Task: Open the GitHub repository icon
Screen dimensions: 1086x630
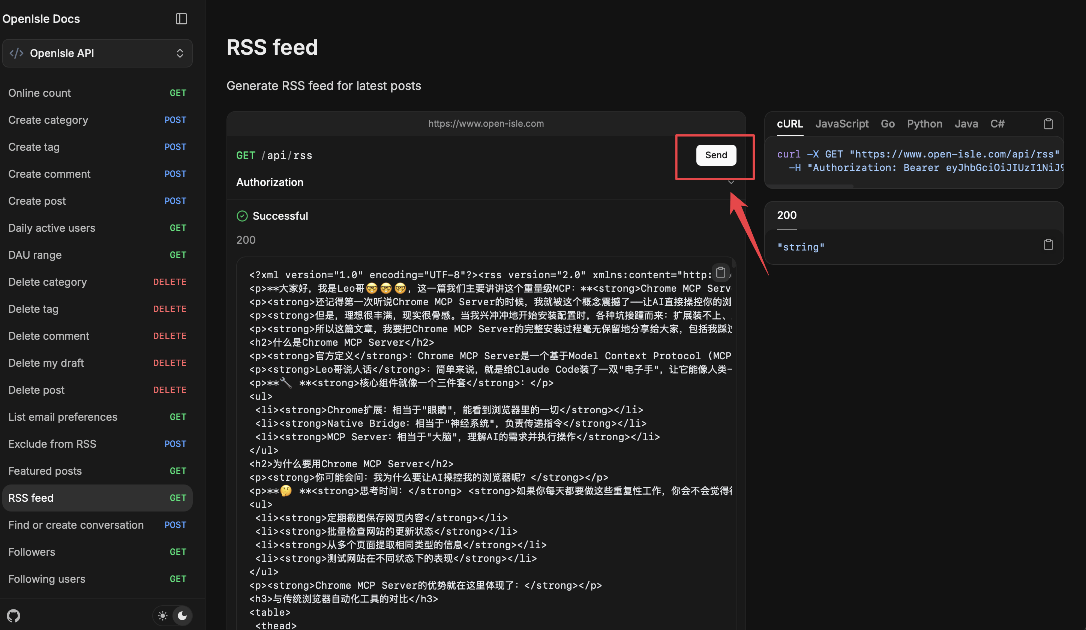Action: (x=13, y=615)
